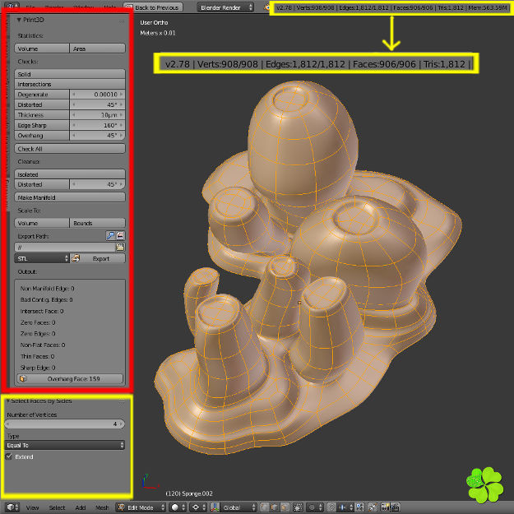Click the cube icon on Overhang Face row
This screenshot has width=514, height=514.
coord(23,378)
